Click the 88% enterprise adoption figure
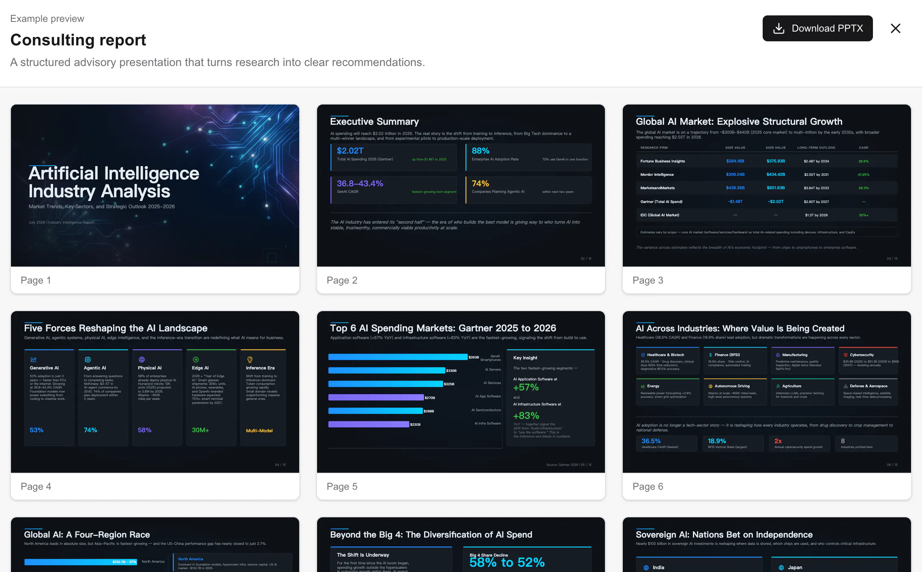This screenshot has height=572, width=922. [480, 151]
